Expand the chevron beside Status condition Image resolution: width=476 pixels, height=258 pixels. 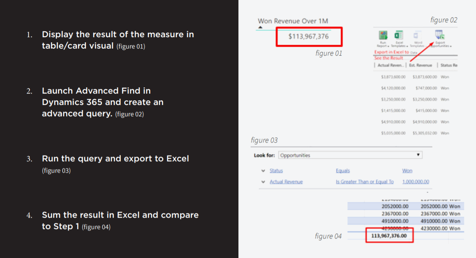[263, 171]
